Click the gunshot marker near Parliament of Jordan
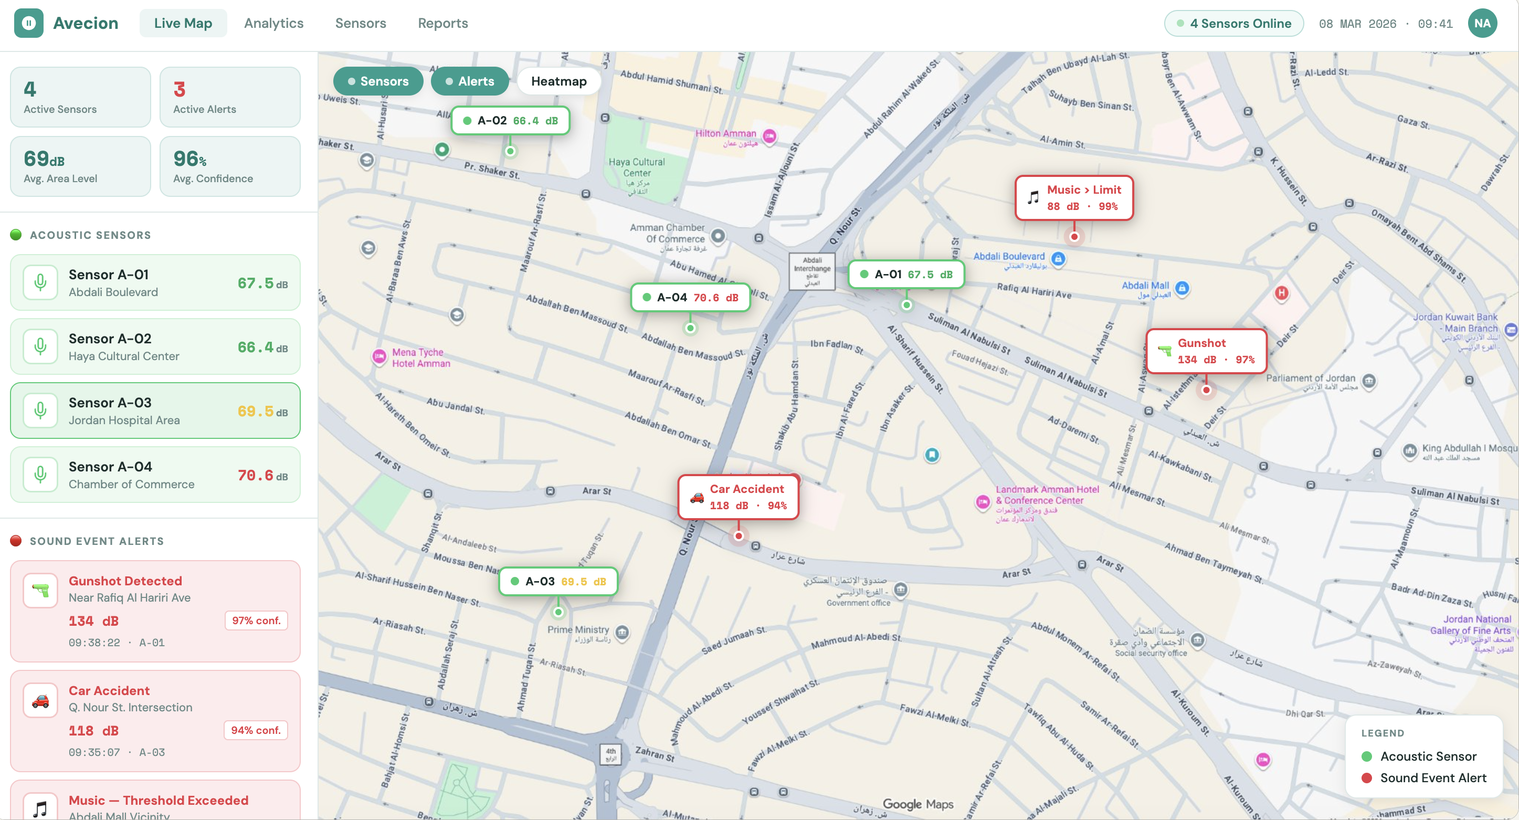 (x=1207, y=390)
